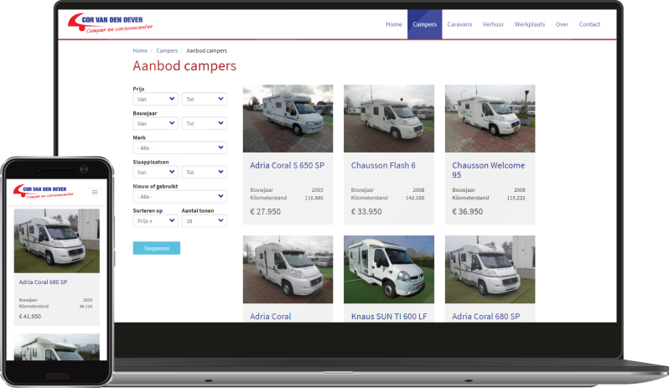Open bottom-left Adria Coral camper photo
The image size is (669, 388).
[x=288, y=270]
